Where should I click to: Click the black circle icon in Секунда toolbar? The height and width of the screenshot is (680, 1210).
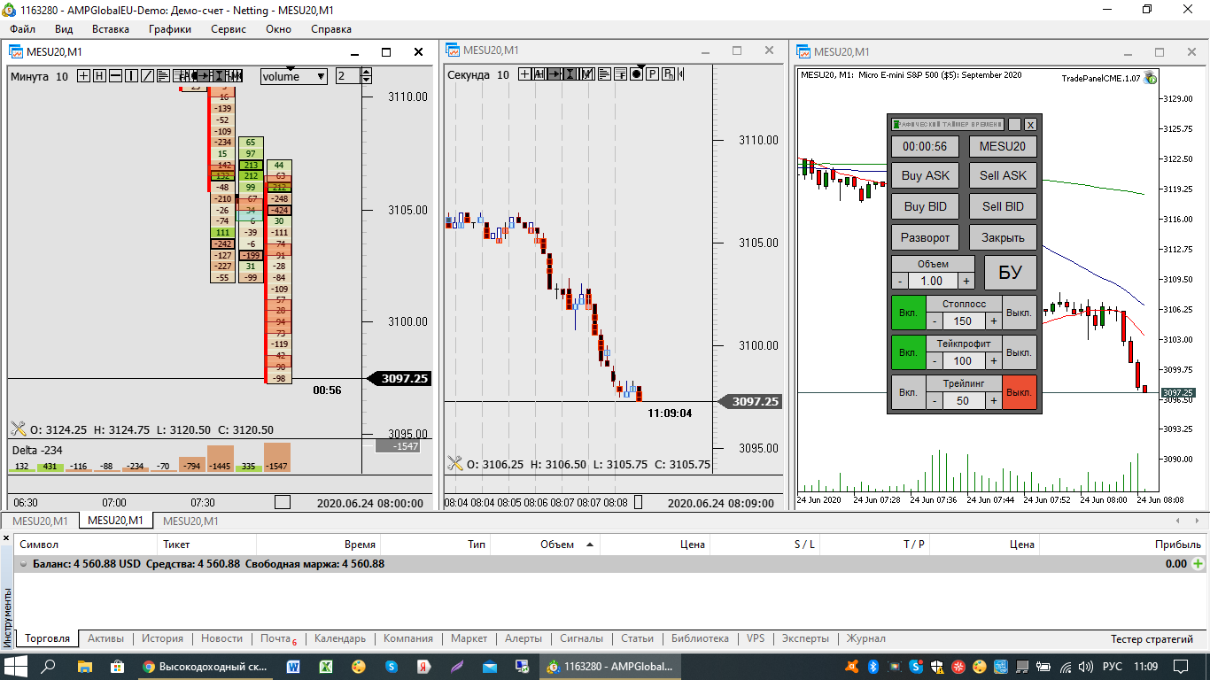pyautogui.click(x=636, y=74)
